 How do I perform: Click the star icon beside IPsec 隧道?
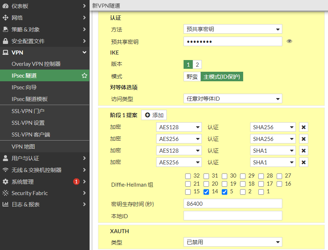(84, 76)
